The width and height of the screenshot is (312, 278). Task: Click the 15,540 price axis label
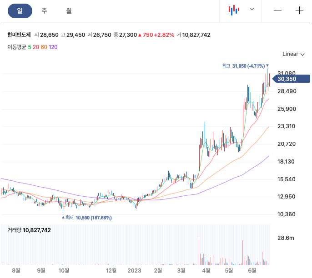click(287, 179)
